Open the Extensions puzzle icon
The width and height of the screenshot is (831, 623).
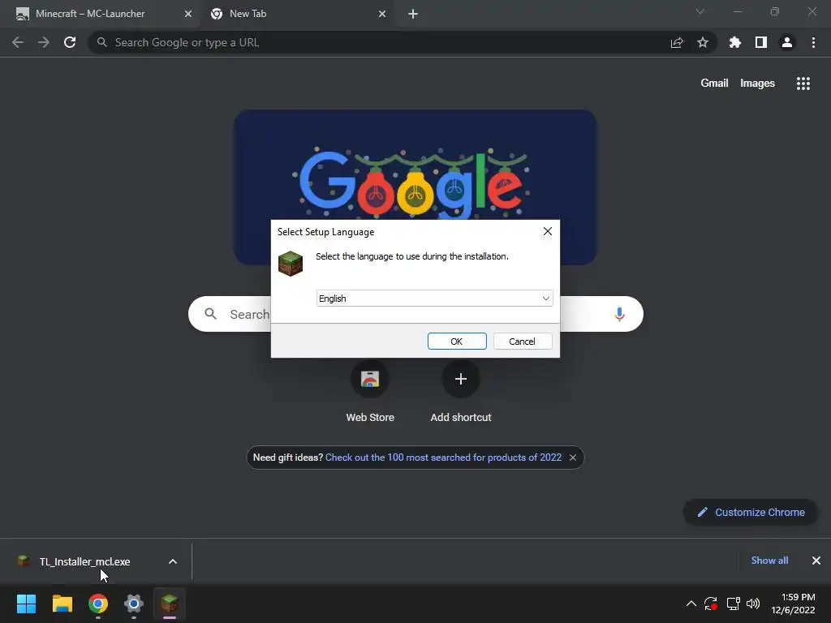point(735,42)
